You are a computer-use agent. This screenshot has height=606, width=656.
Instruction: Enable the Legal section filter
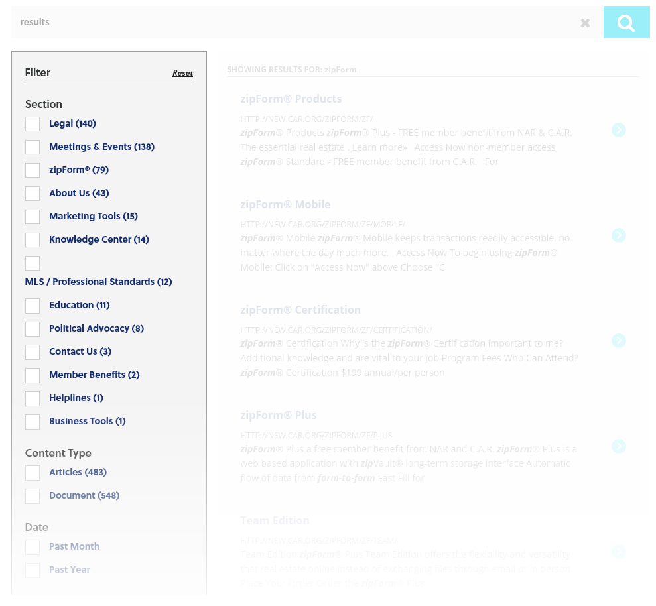point(33,124)
